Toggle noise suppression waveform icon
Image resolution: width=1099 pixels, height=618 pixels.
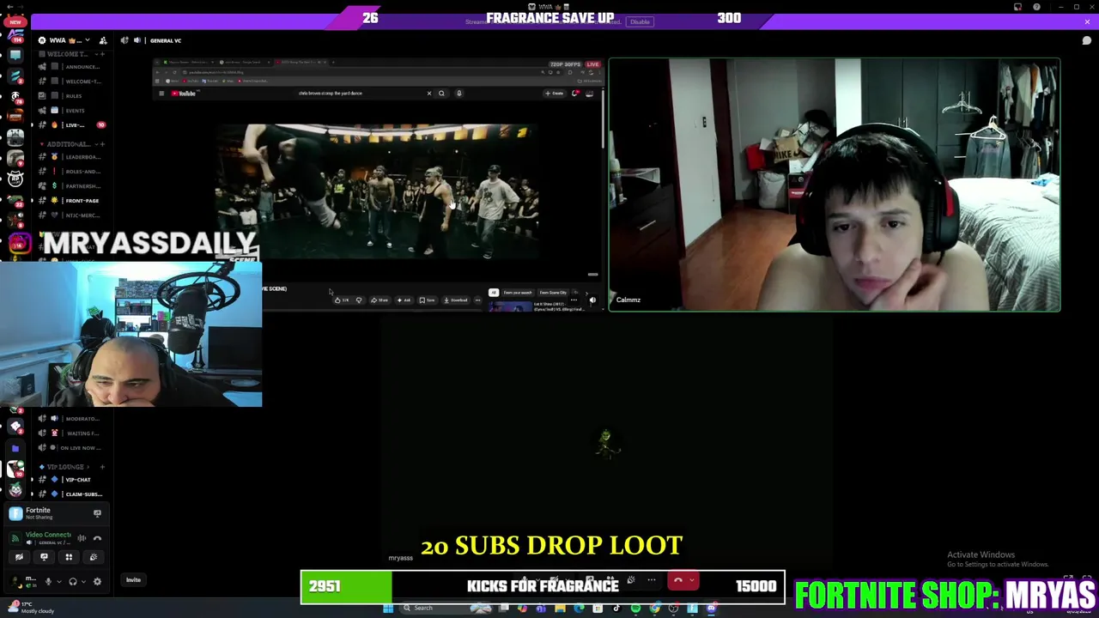click(82, 538)
